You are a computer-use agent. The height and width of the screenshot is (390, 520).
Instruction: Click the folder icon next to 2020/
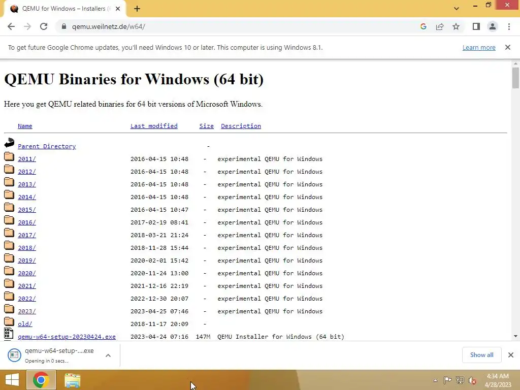[x=9, y=271]
